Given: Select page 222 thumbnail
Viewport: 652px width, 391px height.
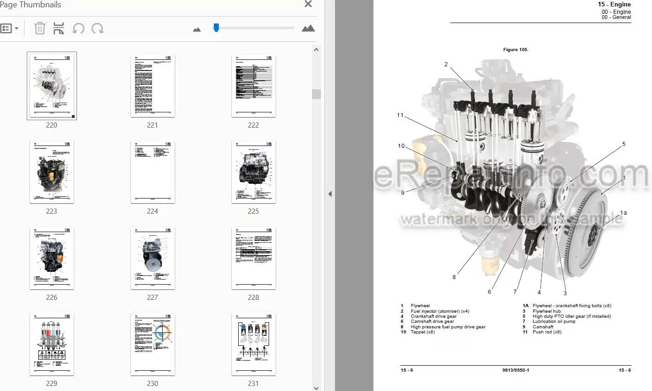Looking at the screenshot, I should click(253, 86).
